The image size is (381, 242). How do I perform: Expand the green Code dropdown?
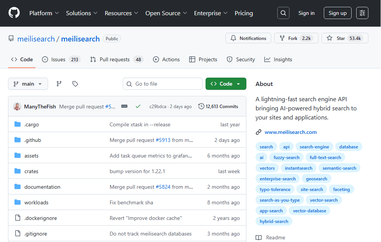pos(225,83)
